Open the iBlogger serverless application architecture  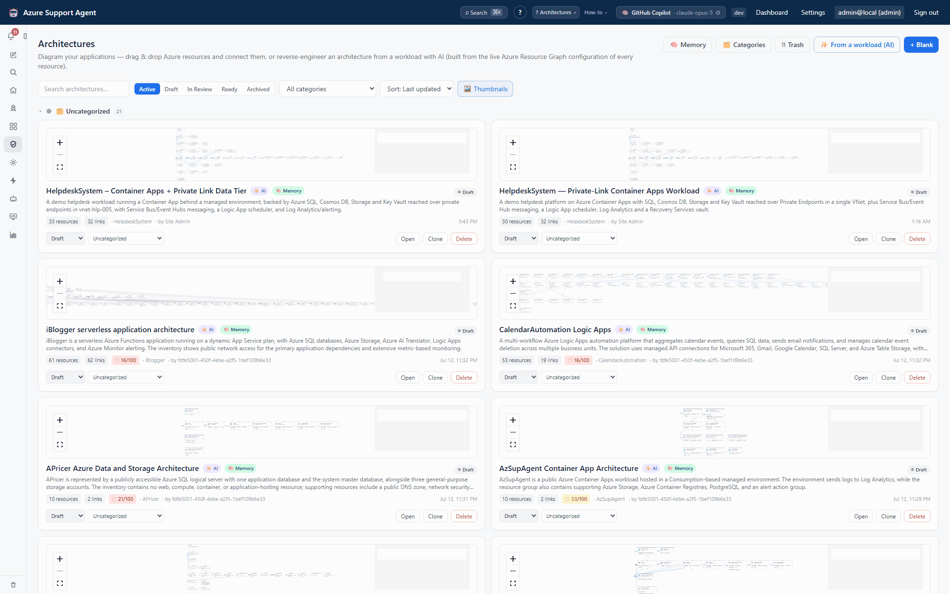[408, 378]
